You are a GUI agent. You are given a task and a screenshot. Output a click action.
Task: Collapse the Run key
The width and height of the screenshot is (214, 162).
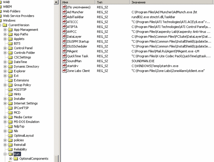pyautogui.click(x=5, y=154)
